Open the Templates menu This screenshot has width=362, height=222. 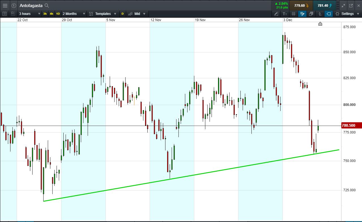click(x=103, y=14)
